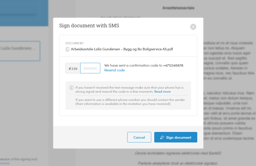The width and height of the screenshot is (256, 166).
Task: Click the PDF file icon beside Arbeidsavtale
Action: point(67,49)
